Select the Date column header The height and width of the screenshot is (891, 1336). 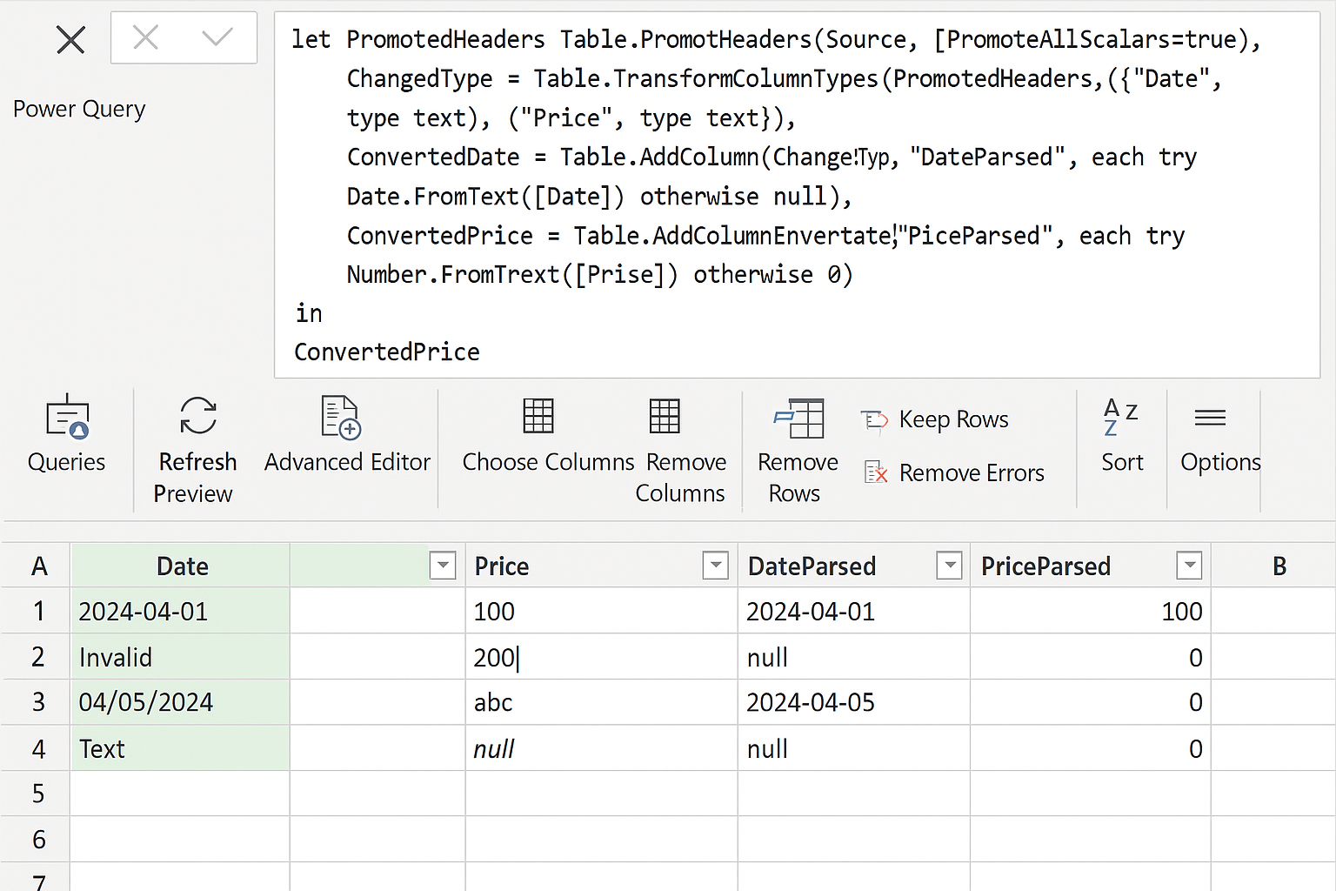pyautogui.click(x=180, y=566)
